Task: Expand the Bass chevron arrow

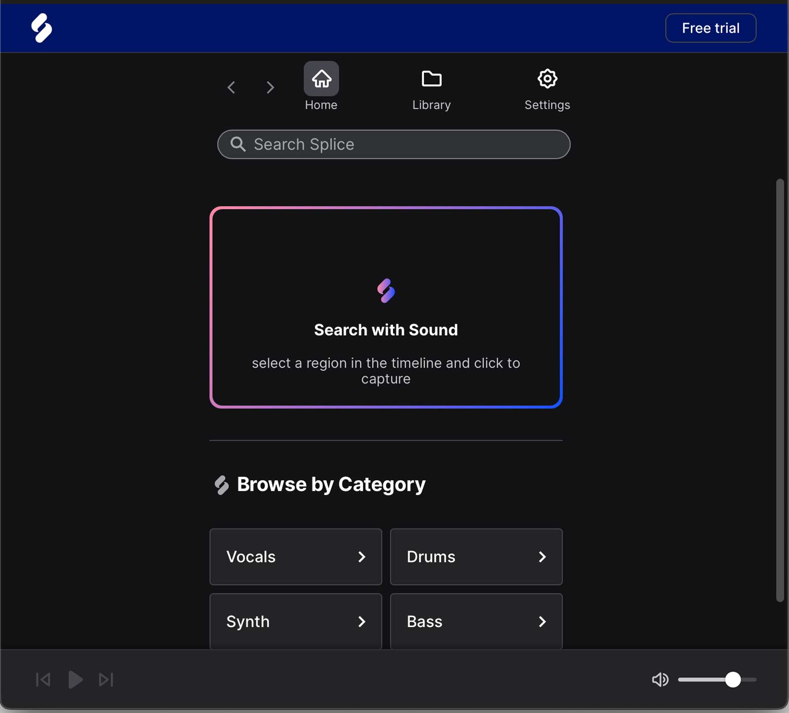Action: 542,622
